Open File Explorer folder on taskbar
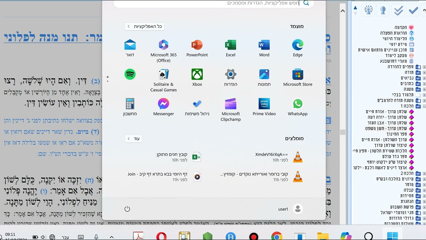Viewport: 426px width, 240px height. (322, 237)
